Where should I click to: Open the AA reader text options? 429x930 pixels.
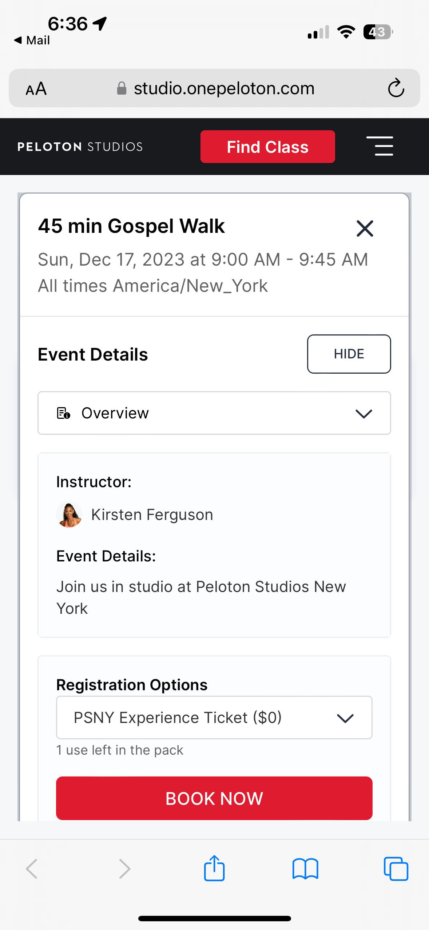click(x=36, y=88)
